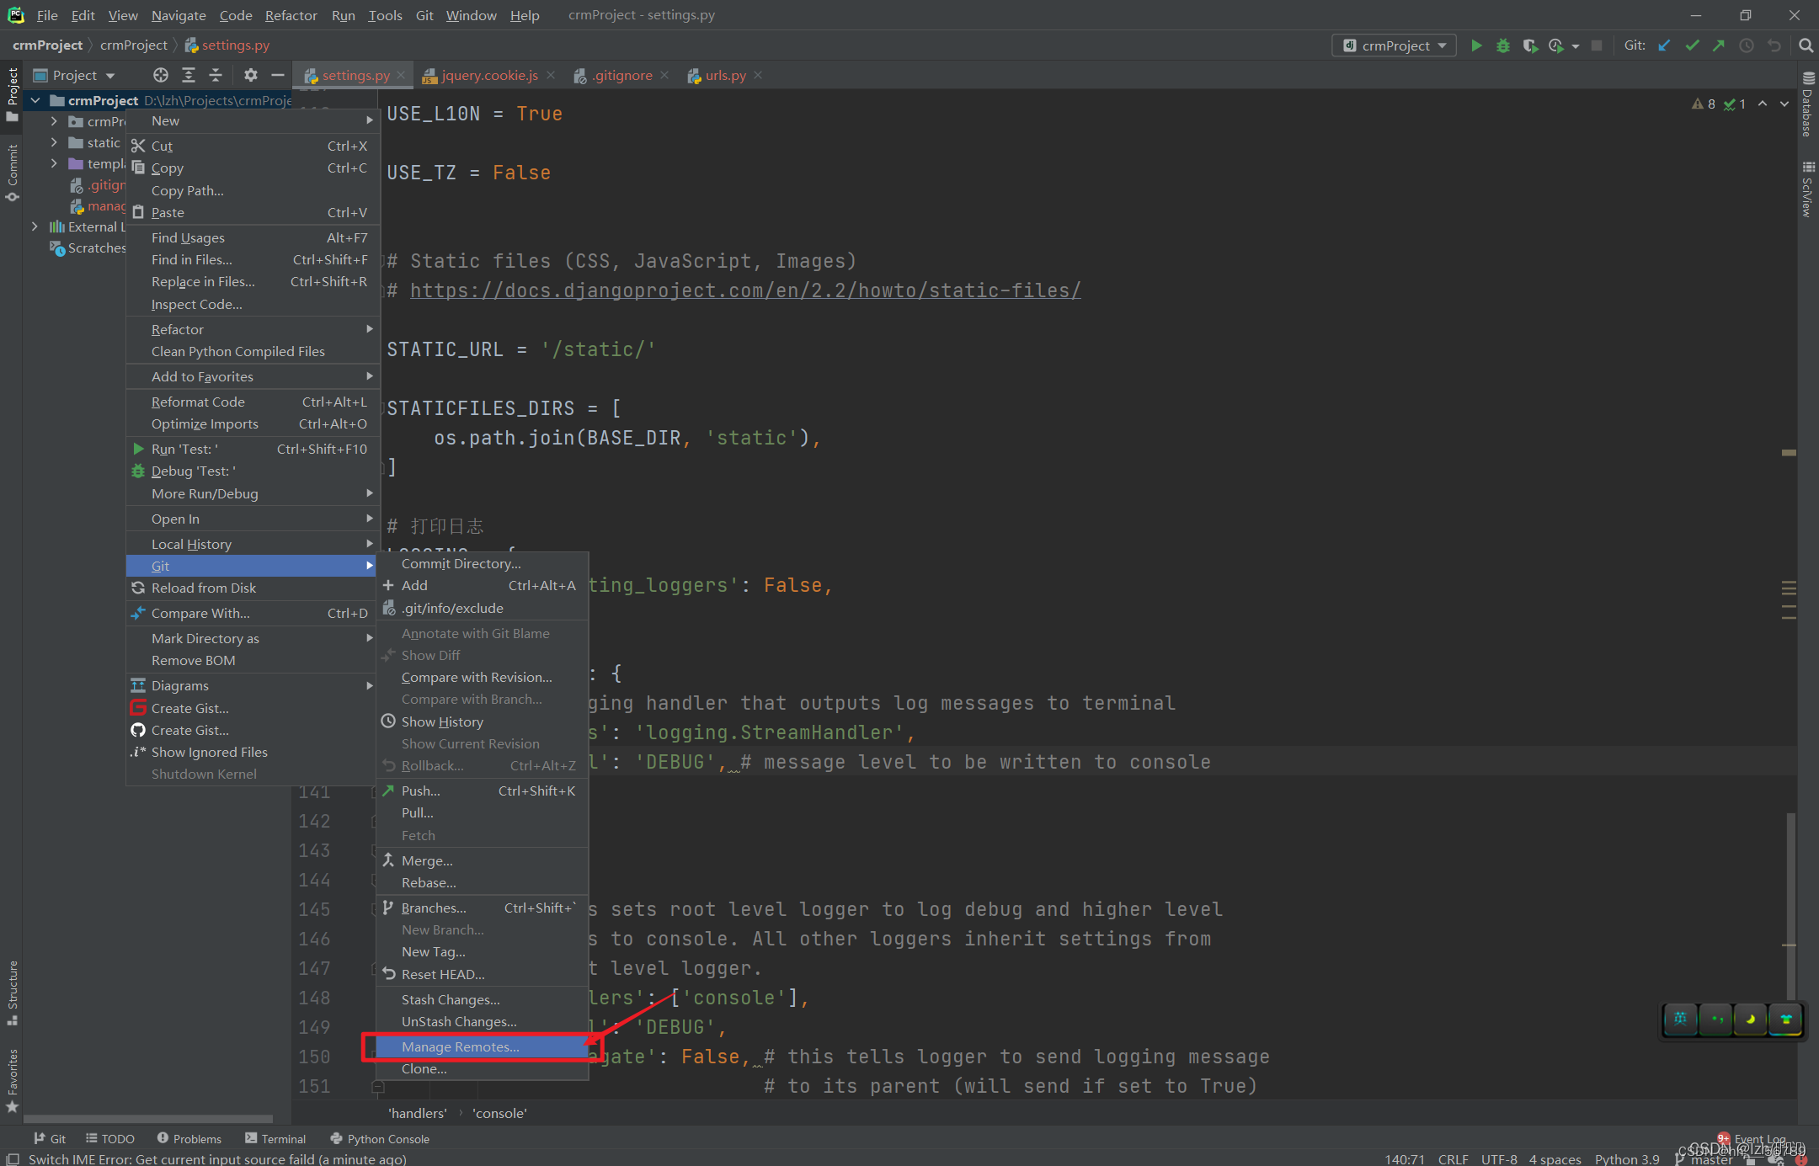Open Project panel settings gear icon
This screenshot has width=1819, height=1166.
(250, 75)
